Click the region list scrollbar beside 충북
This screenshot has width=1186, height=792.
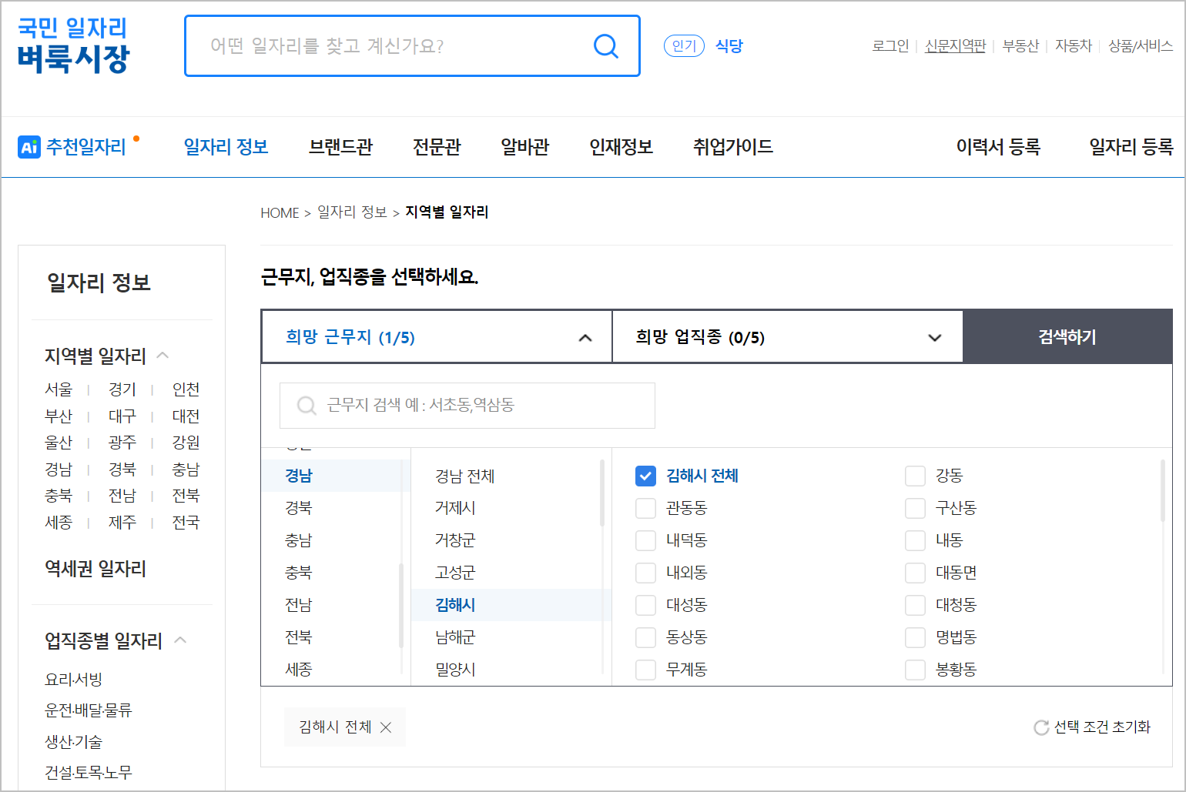point(400,605)
